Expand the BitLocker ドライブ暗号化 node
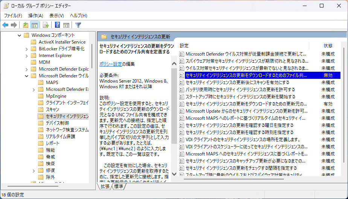Image resolution: width=348 pixels, height=199 pixels. pyautogui.click(x=26, y=49)
